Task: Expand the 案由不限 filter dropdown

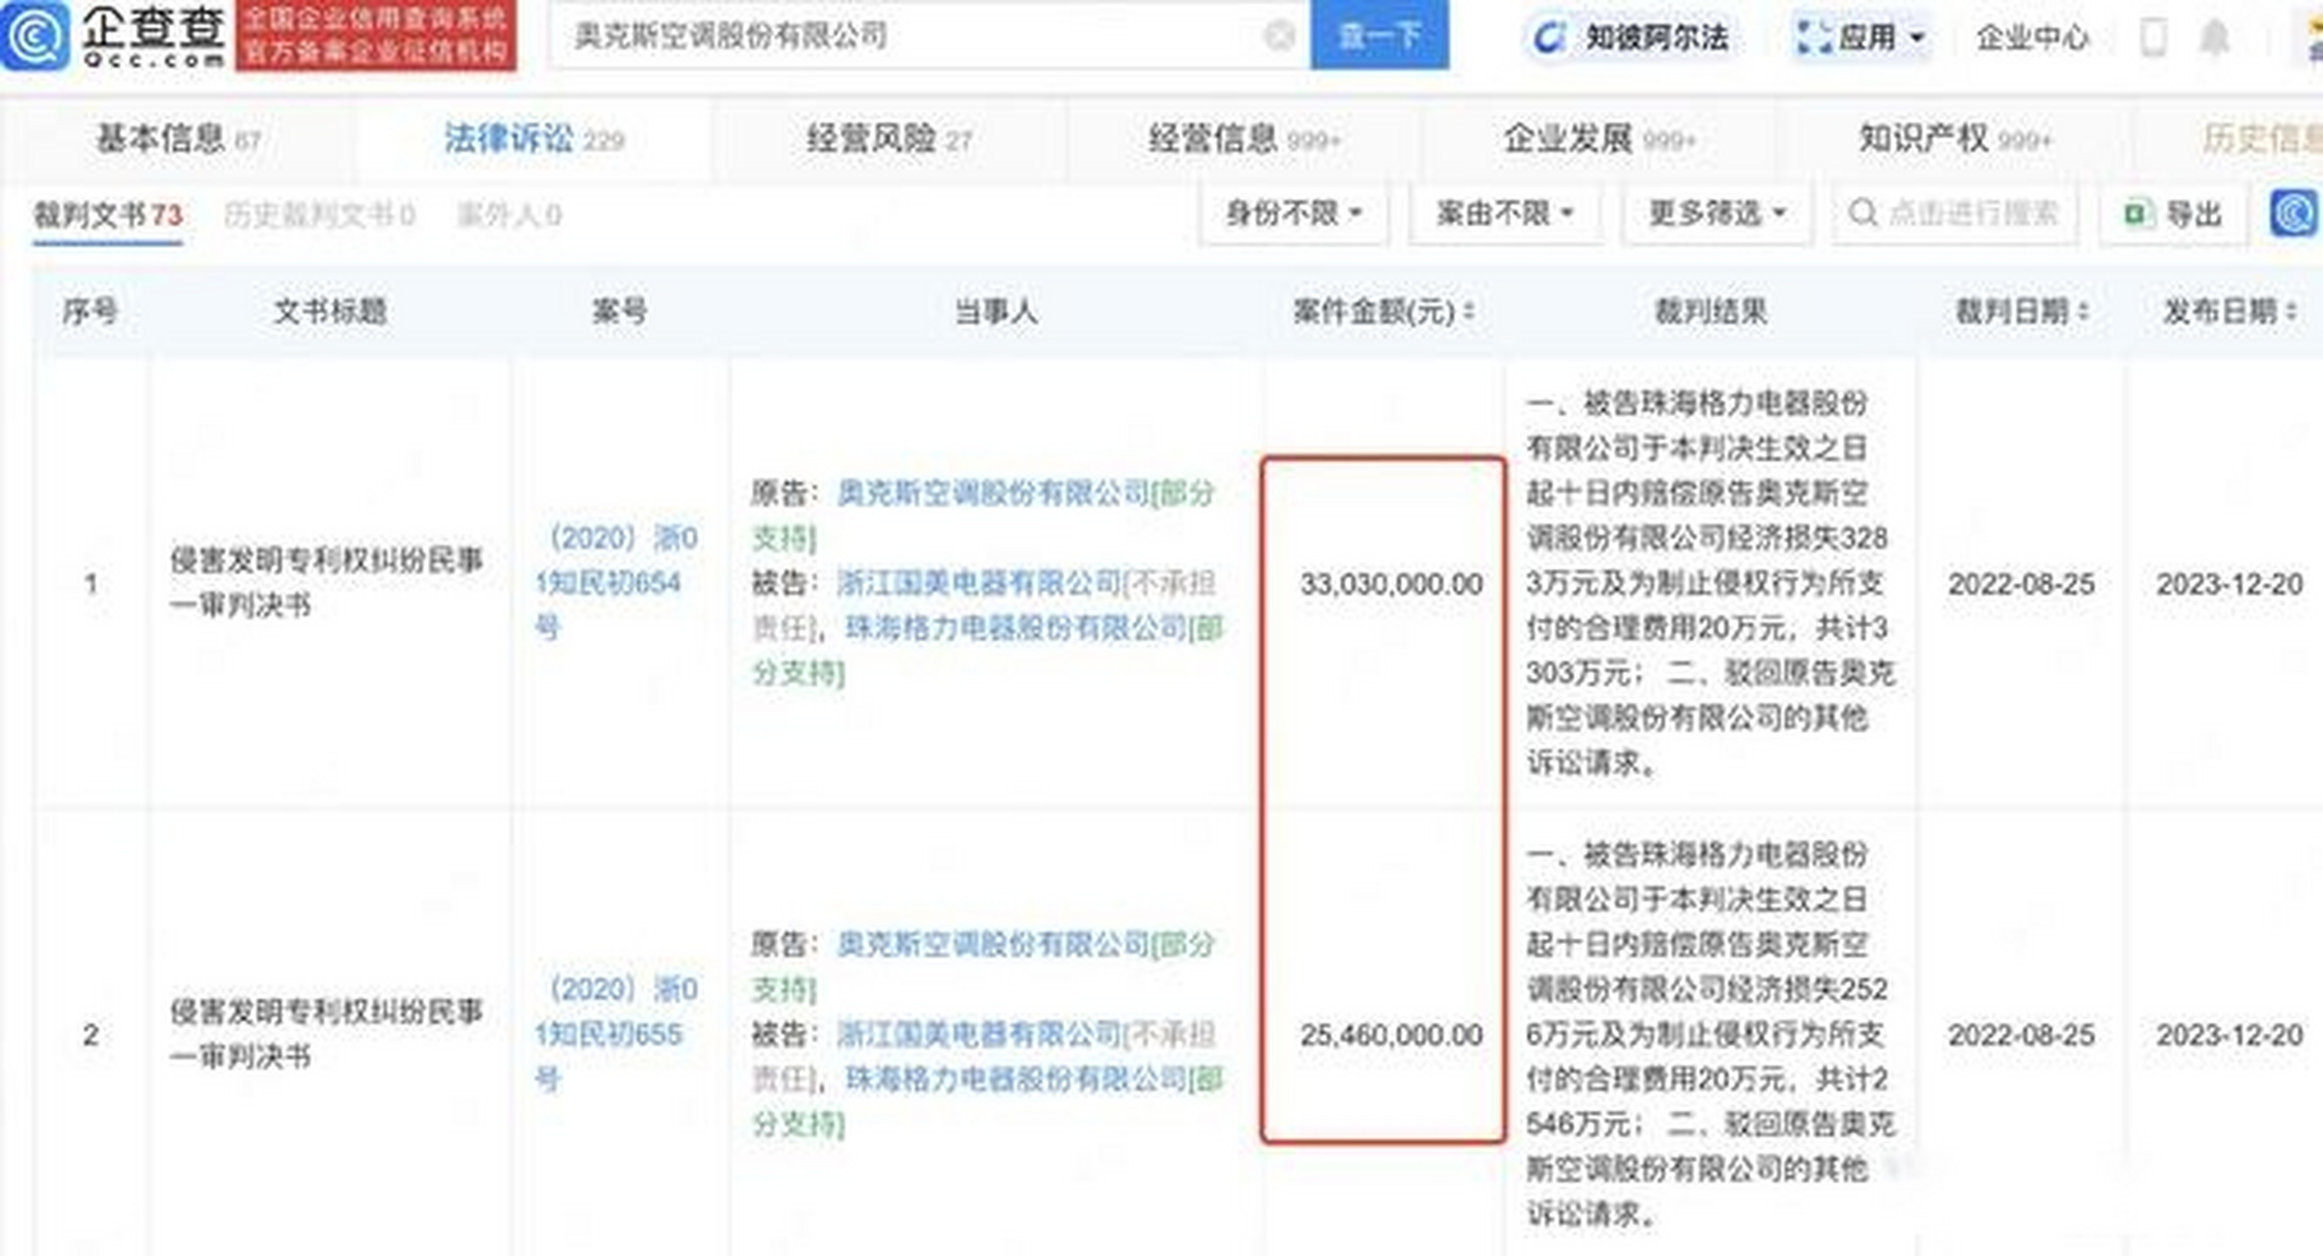Action: [1505, 213]
